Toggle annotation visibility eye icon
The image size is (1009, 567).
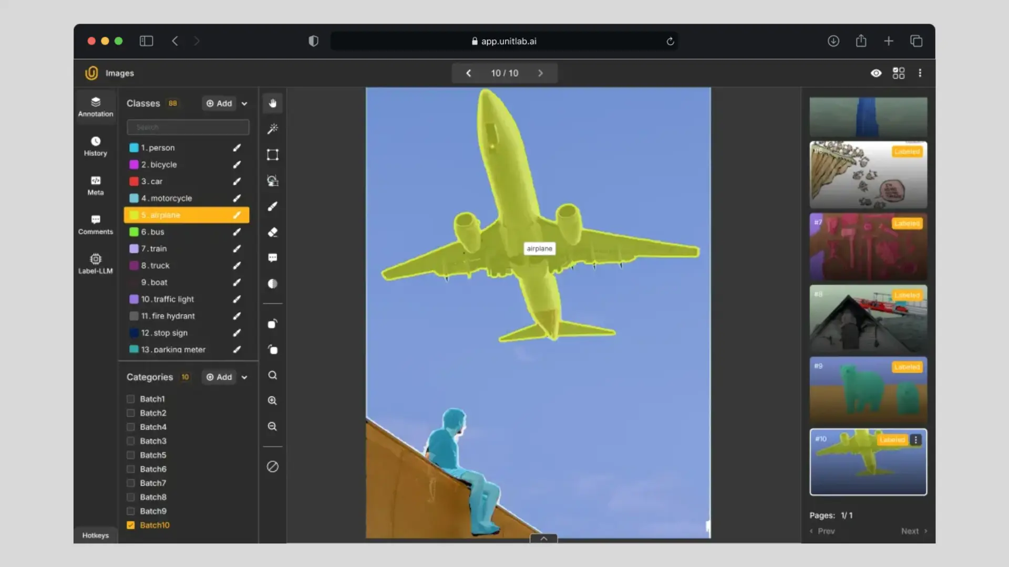pyautogui.click(x=876, y=73)
